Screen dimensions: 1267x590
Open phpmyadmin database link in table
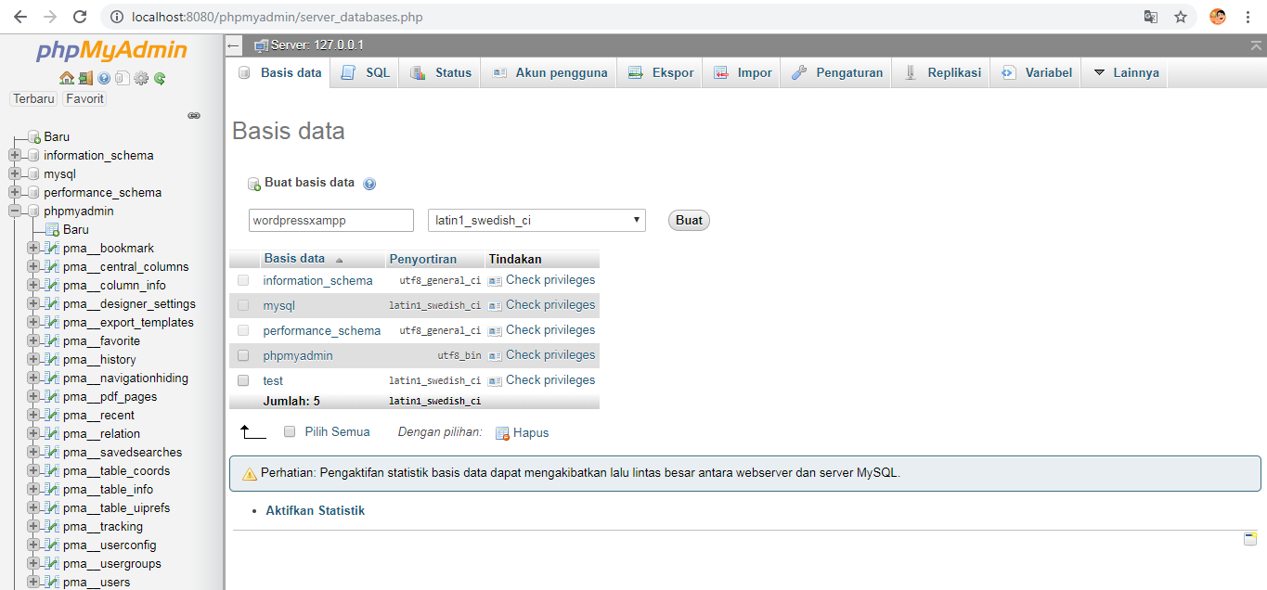tap(298, 355)
